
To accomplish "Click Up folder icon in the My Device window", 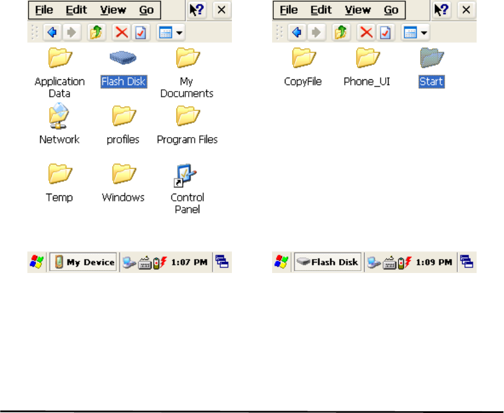I will (96, 32).
